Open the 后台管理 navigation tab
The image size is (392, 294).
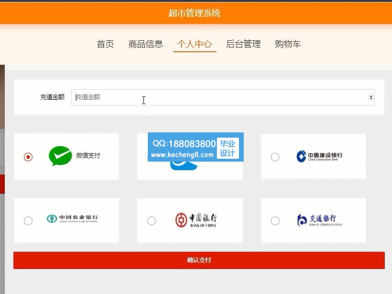pos(243,44)
